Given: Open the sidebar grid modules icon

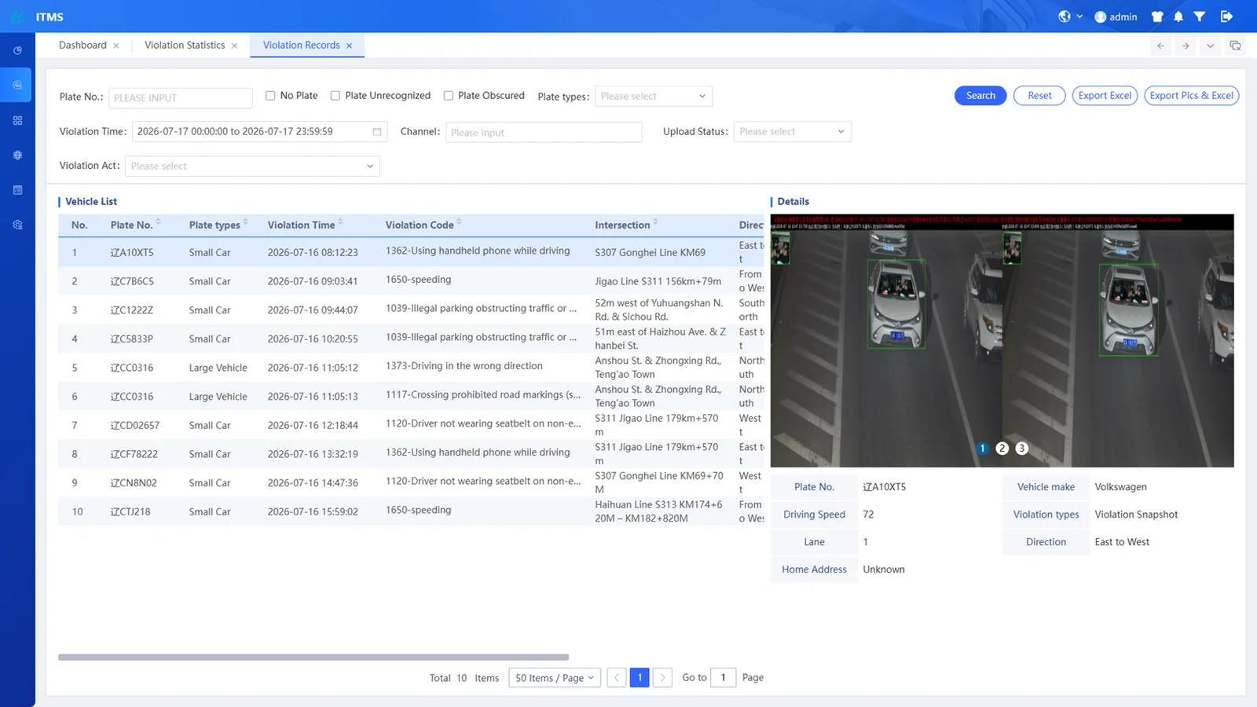Looking at the screenshot, I should [x=17, y=120].
